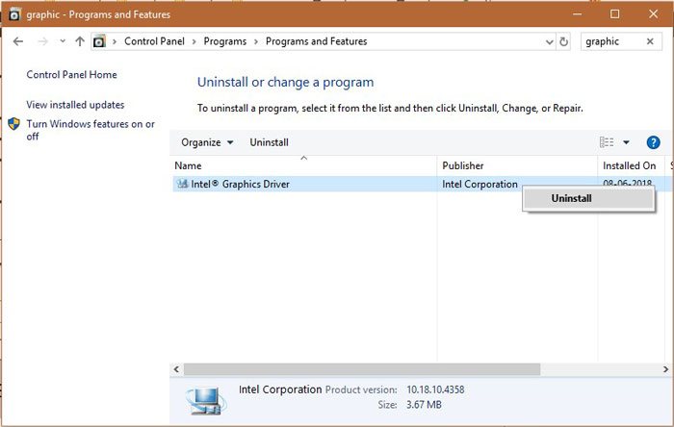Refresh the Programs and Features list

563,41
